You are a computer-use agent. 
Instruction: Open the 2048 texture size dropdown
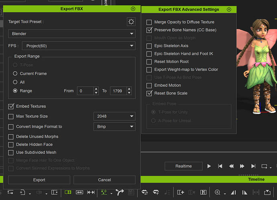[x=114, y=116]
